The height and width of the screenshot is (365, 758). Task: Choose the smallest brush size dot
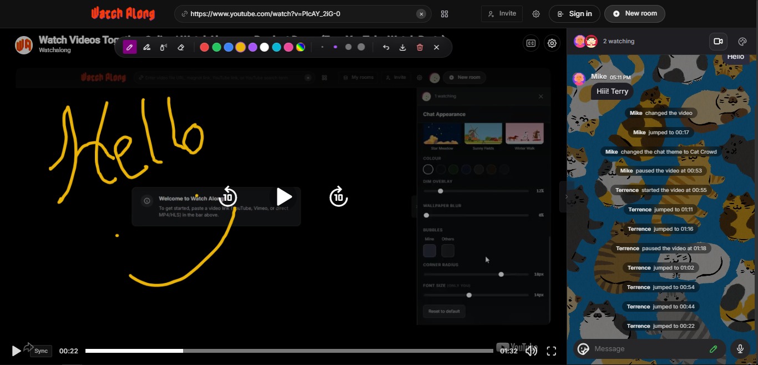click(x=322, y=47)
